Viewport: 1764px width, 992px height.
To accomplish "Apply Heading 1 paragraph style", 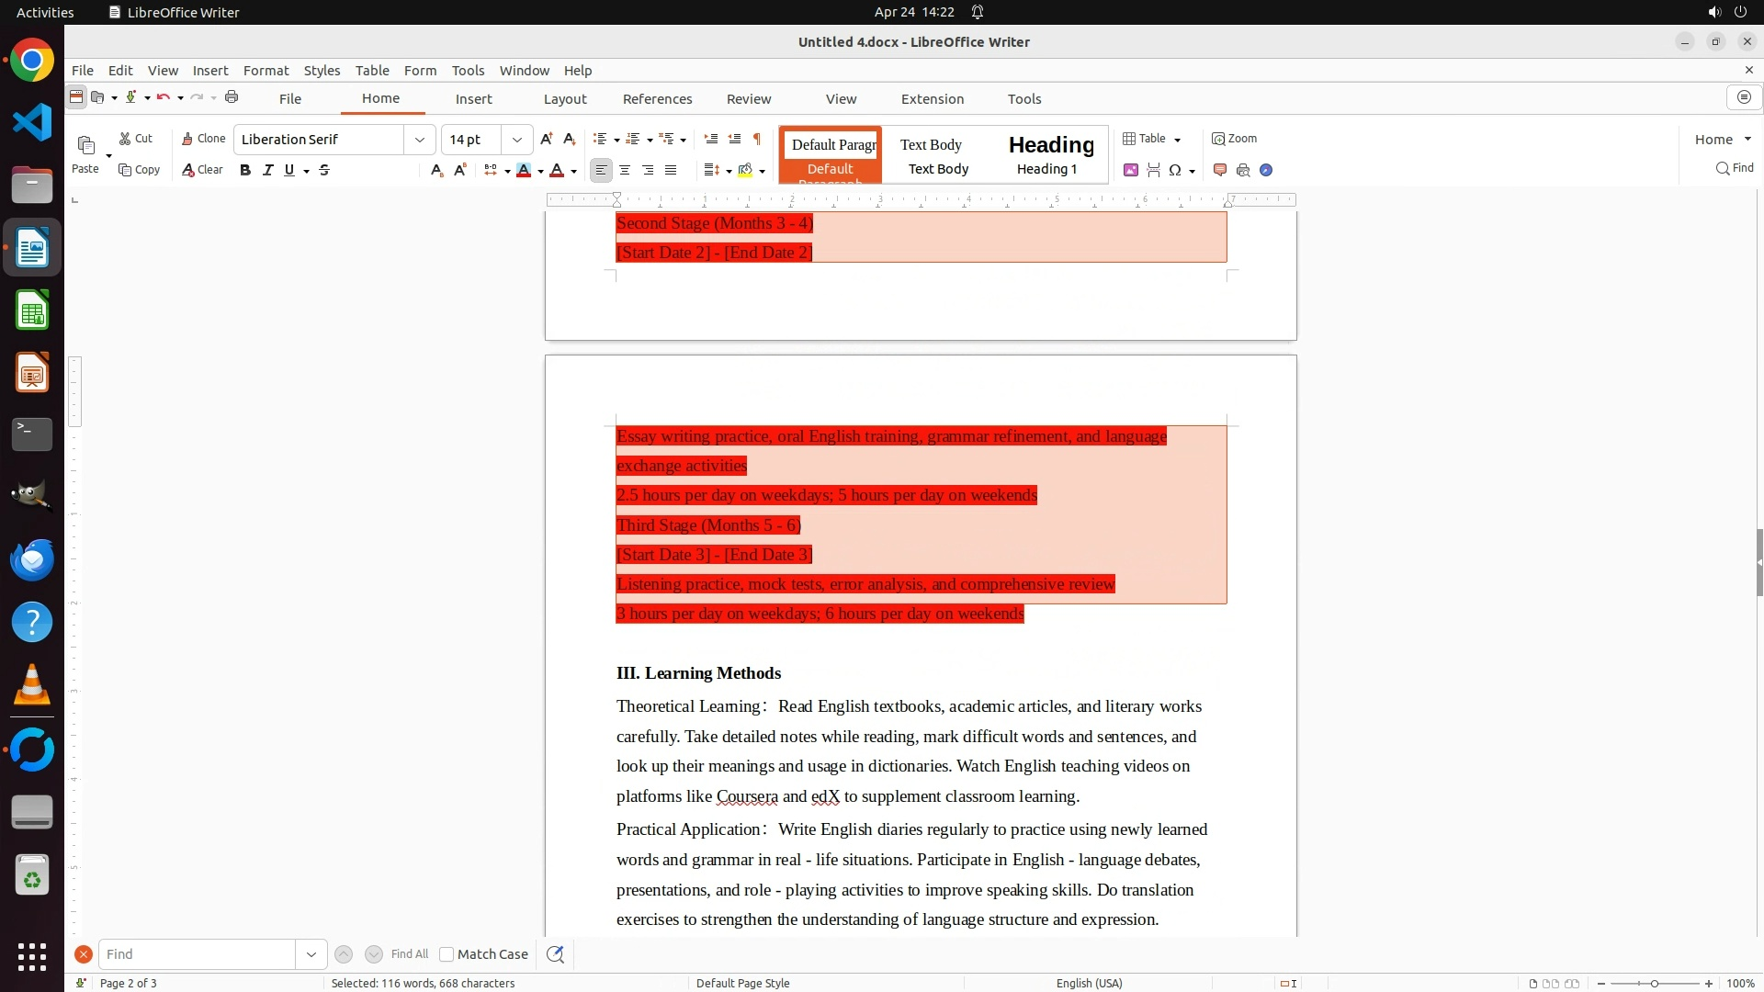I will coord(1050,154).
